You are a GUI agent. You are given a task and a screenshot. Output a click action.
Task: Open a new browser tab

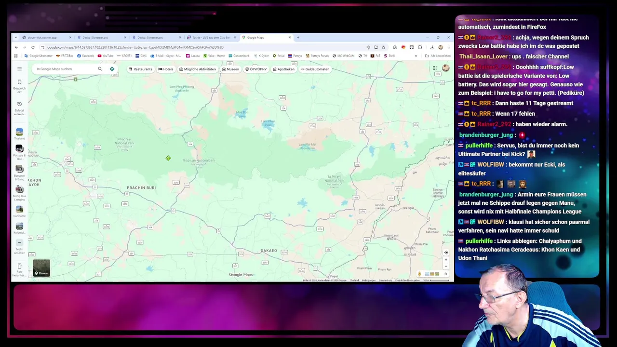point(298,38)
